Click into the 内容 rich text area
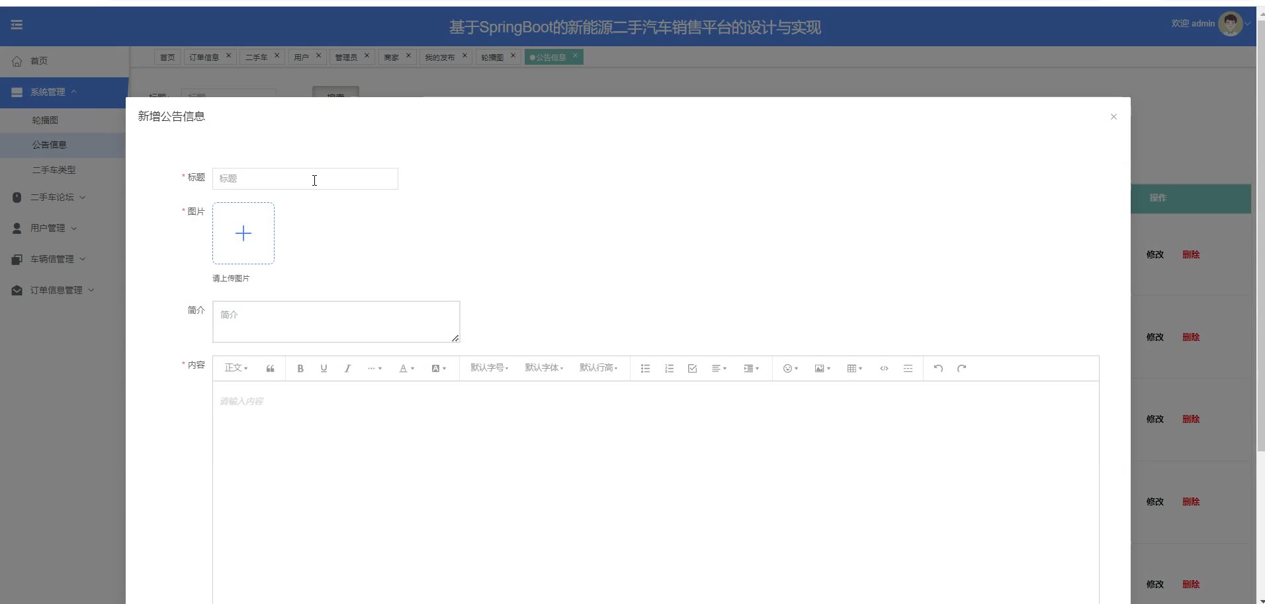Screen dimensions: 1265x604 pyautogui.click(x=656, y=492)
